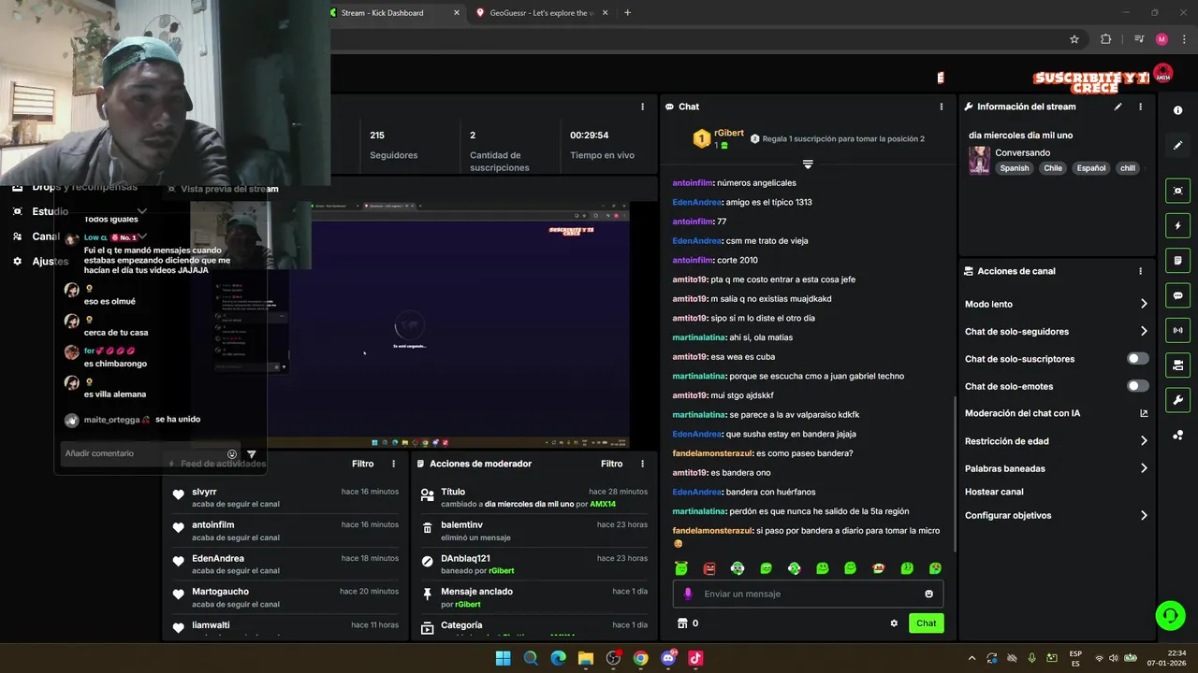Open chat settings gear icon
Screen dimensions: 1198x673
(894, 623)
